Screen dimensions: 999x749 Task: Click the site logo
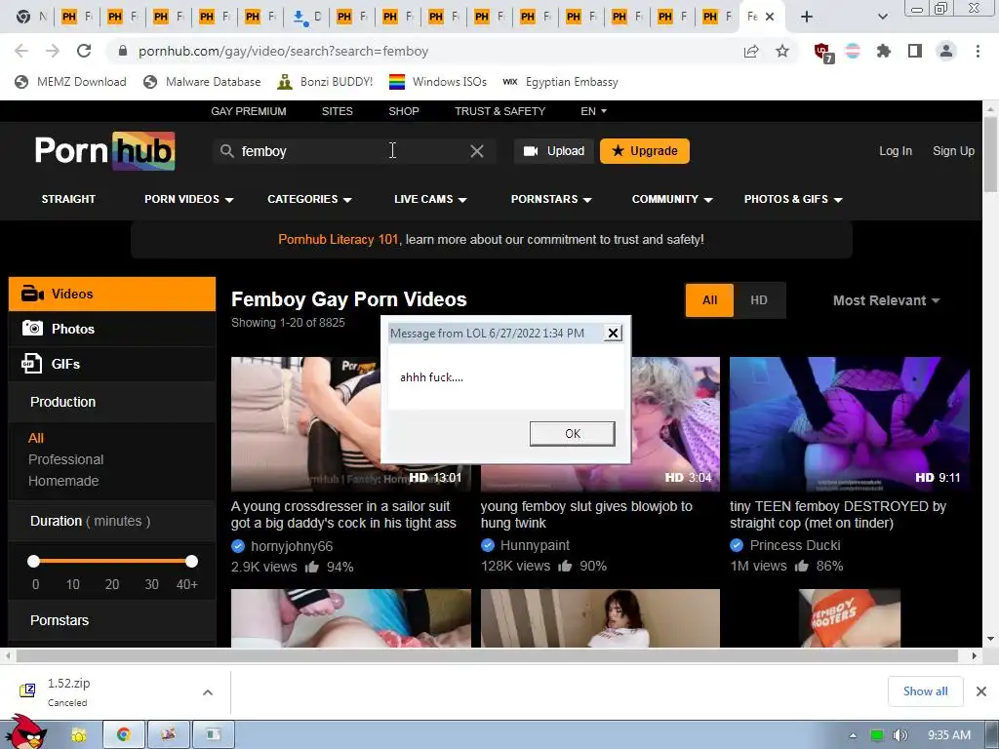105,151
